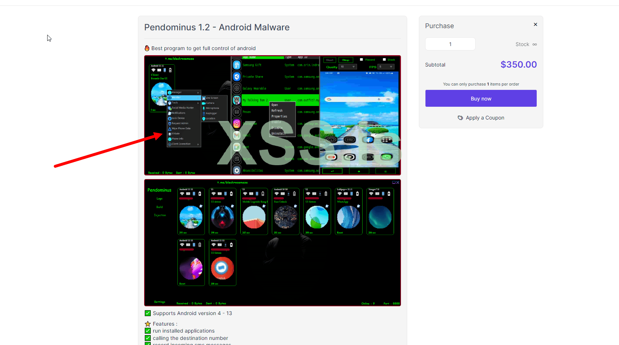Click the 'Best program to get full control of android' text

[x=203, y=48]
